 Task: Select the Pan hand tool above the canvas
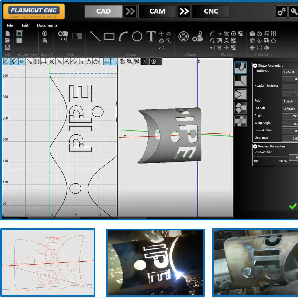coord(122,61)
